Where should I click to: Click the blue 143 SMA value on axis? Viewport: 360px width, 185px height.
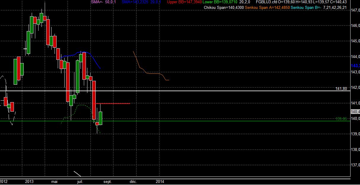pos(355,66)
